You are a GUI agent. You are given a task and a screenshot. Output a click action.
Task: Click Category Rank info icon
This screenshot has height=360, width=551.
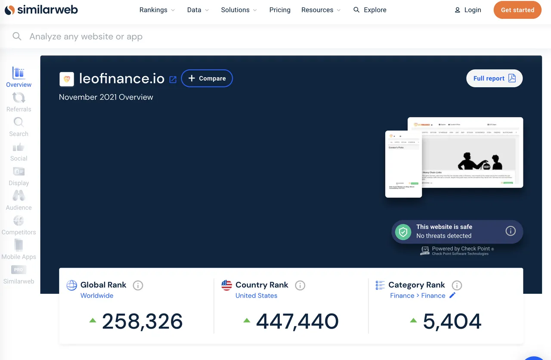tap(457, 285)
